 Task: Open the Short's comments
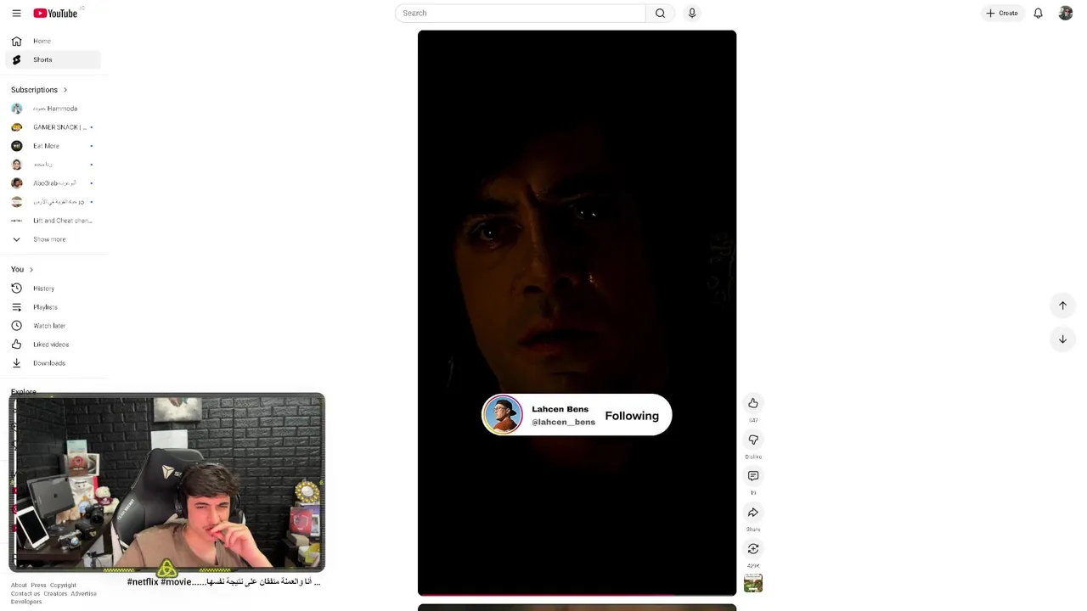(753, 476)
